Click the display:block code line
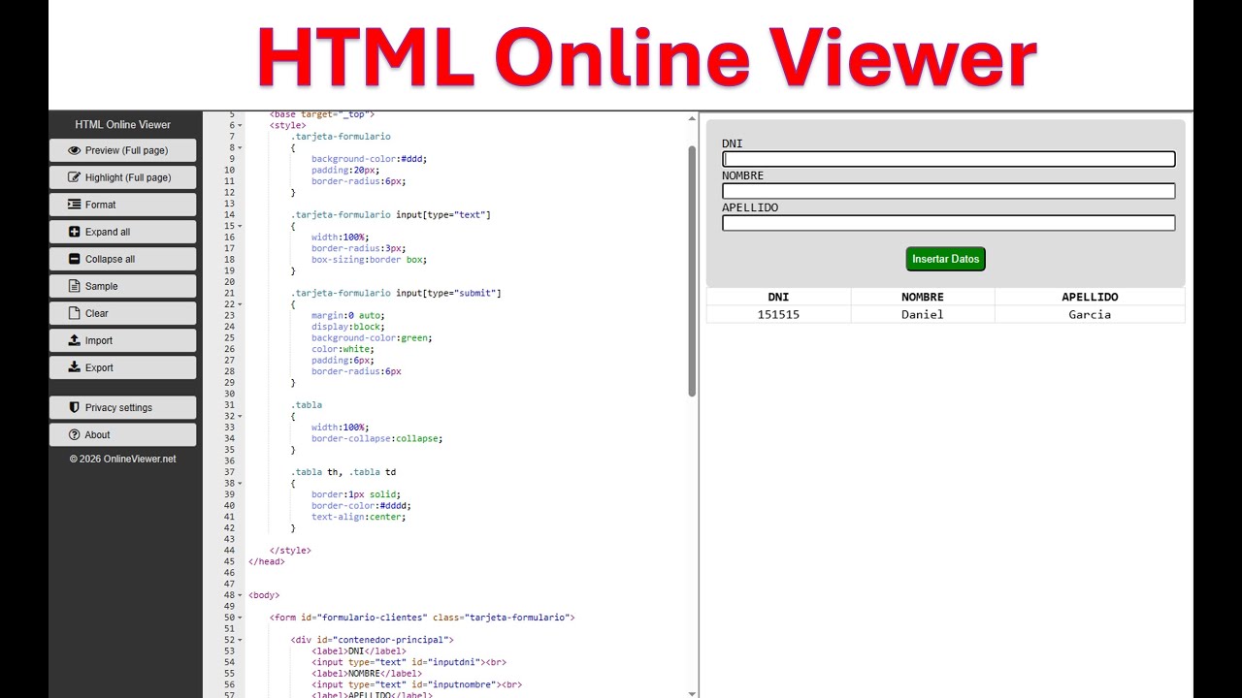Screen dimensions: 1242x698 (x=347, y=327)
